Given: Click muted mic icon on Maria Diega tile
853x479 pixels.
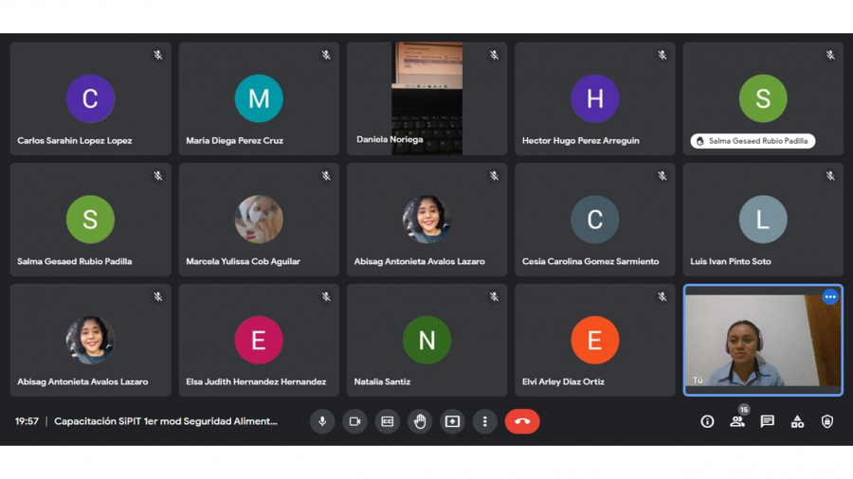Looking at the screenshot, I should click(x=326, y=56).
